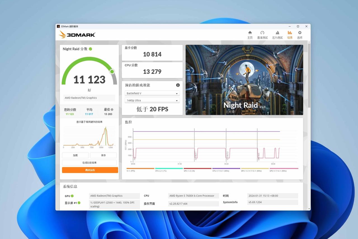Click the scrollbar down arrow
This screenshot has width=358, height=239.
(309, 209)
